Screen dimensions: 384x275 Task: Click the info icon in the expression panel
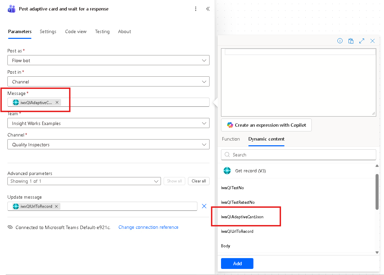click(340, 41)
